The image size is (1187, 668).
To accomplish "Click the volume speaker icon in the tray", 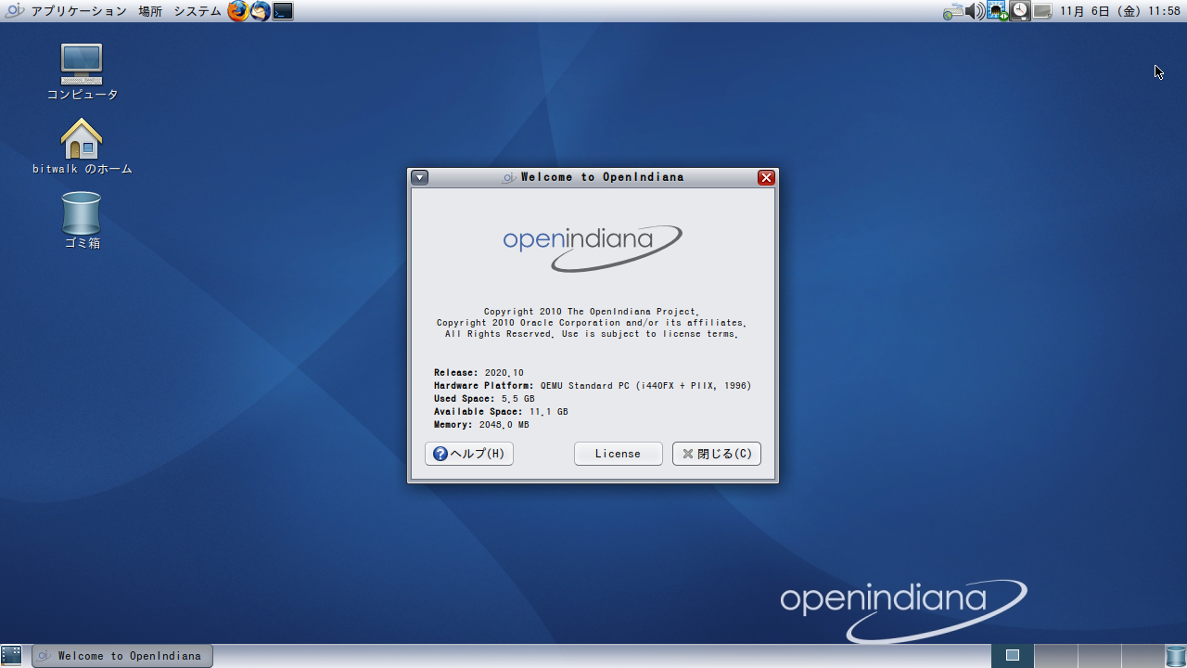I will coord(975,10).
